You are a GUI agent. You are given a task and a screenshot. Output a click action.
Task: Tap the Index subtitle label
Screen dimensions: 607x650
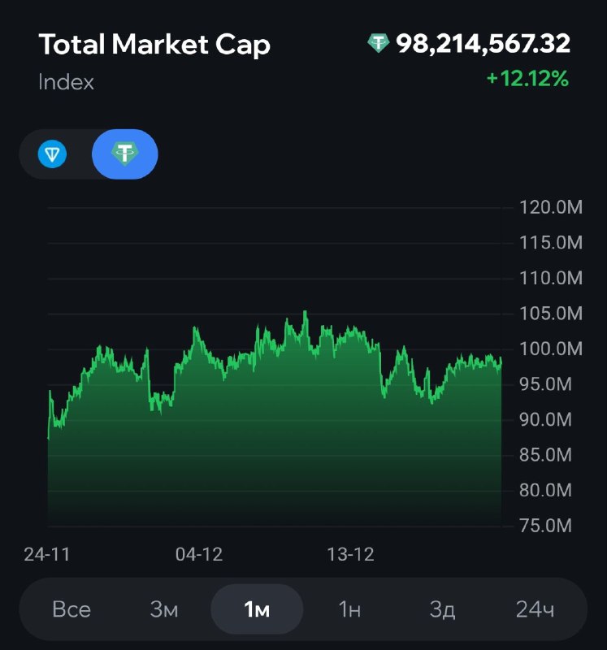click(x=67, y=82)
